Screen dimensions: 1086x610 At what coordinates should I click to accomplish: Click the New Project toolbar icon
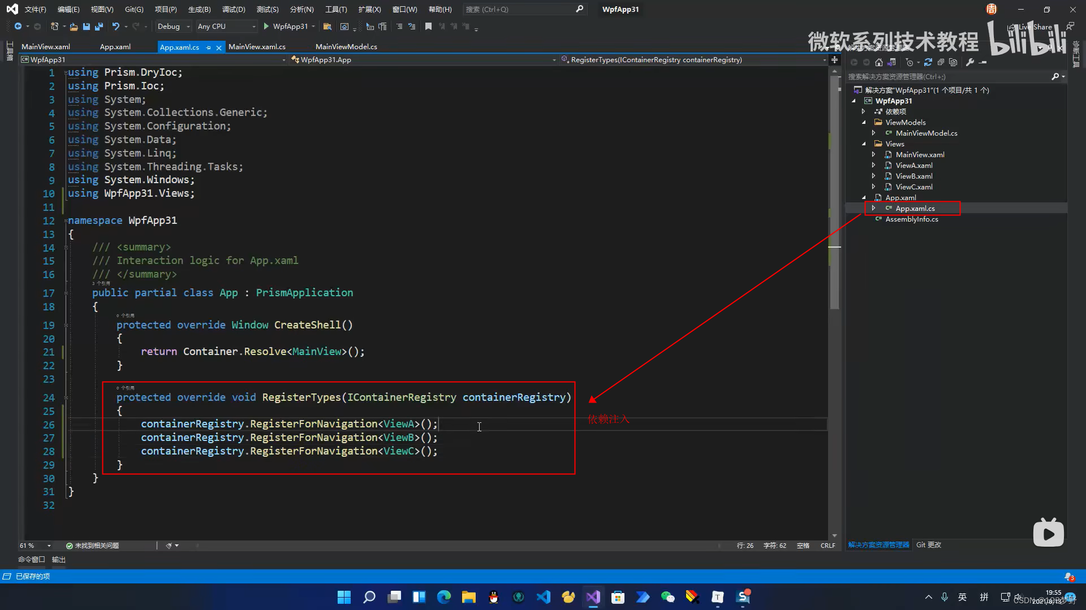pyautogui.click(x=54, y=27)
